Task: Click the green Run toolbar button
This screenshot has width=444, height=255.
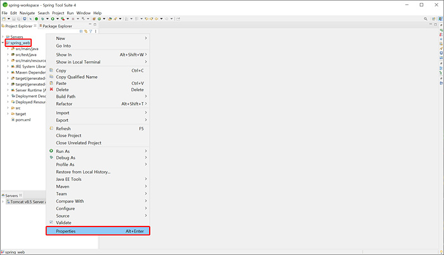Action: 53,18
